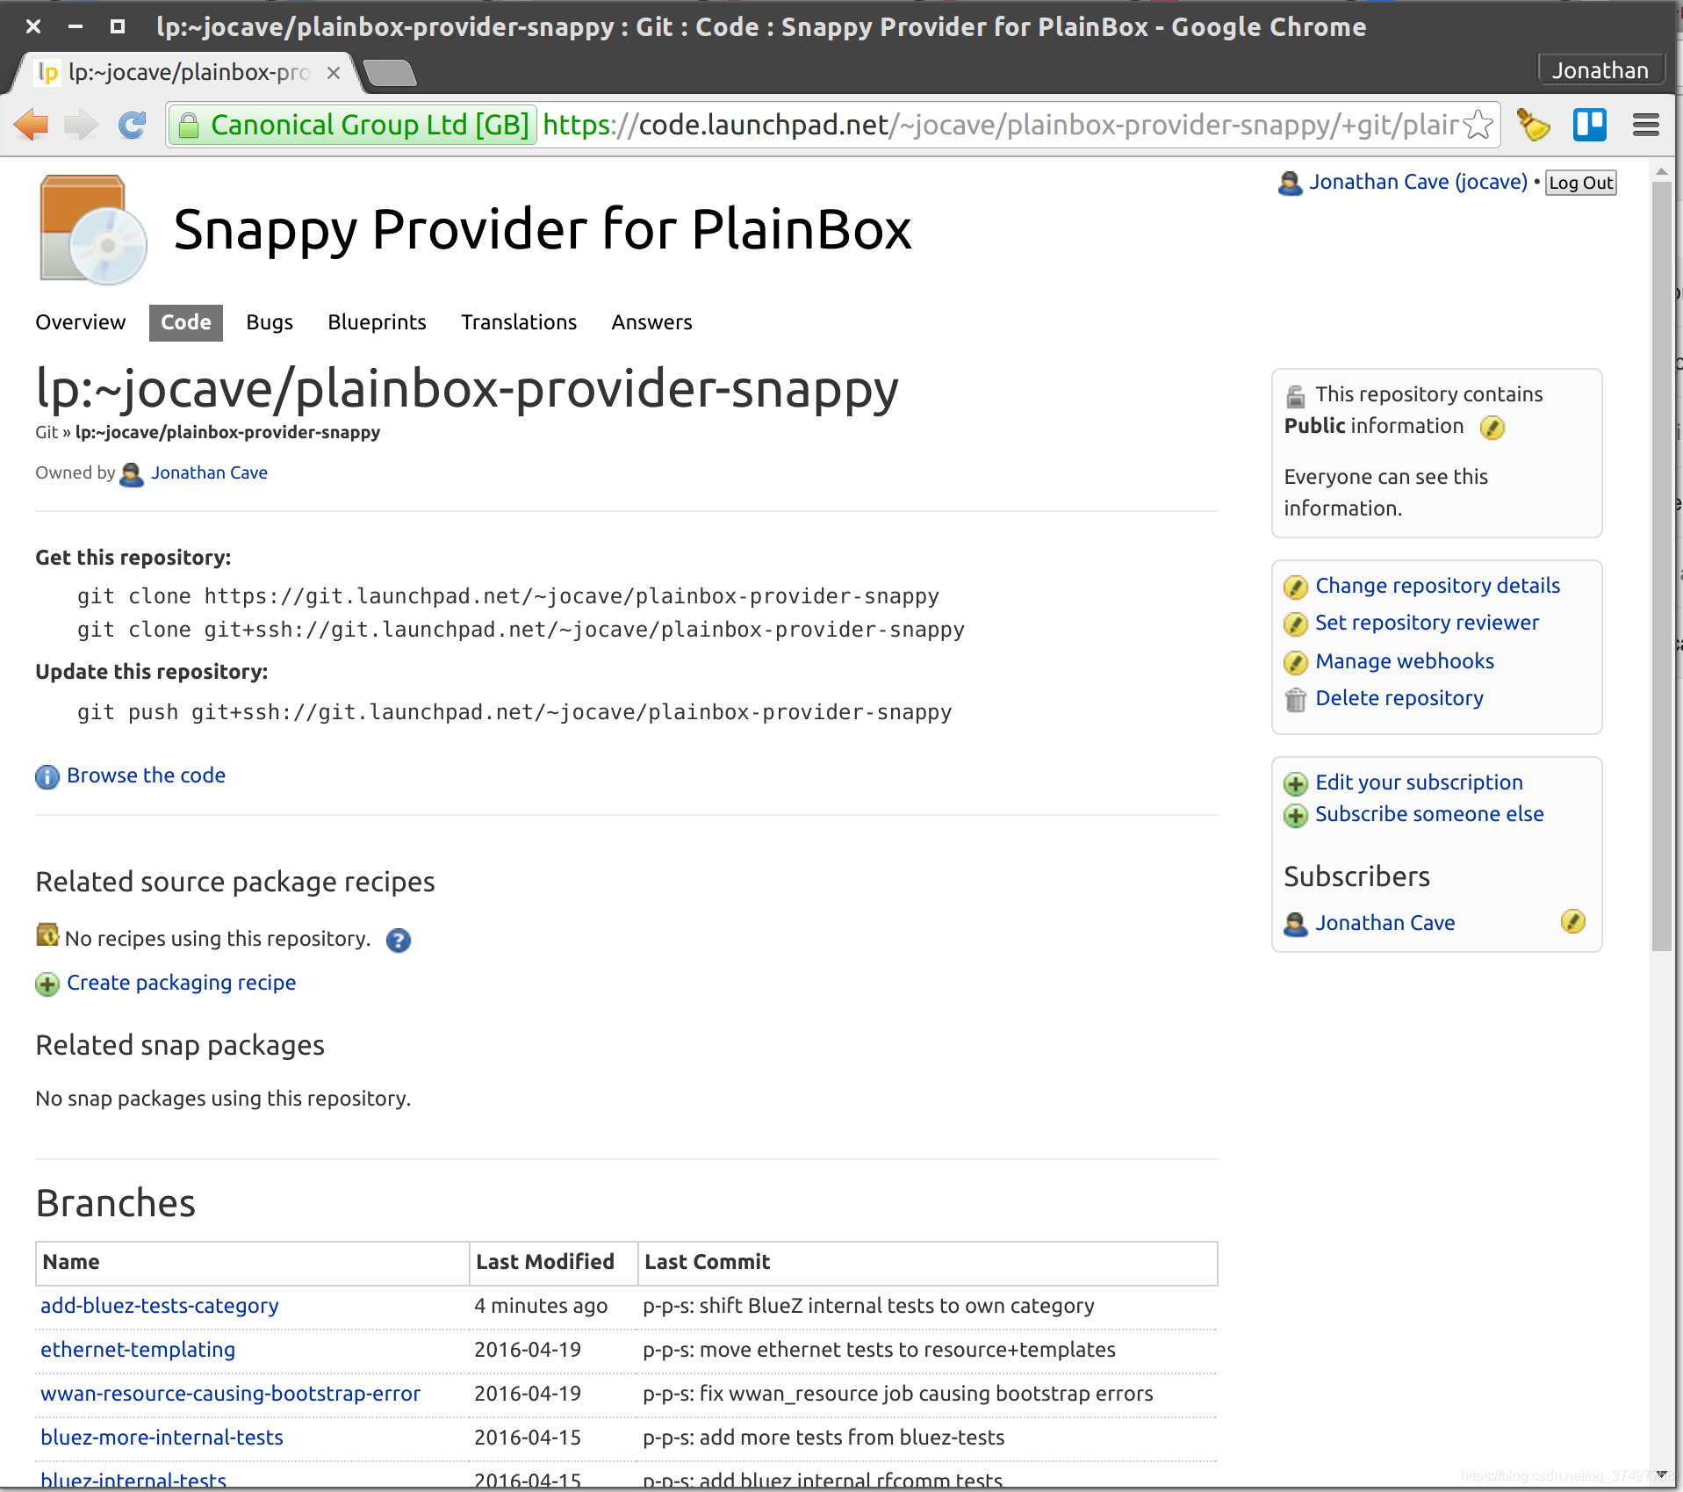Click Create packaging recipe link
This screenshot has width=1683, height=1492.
pos(181,983)
